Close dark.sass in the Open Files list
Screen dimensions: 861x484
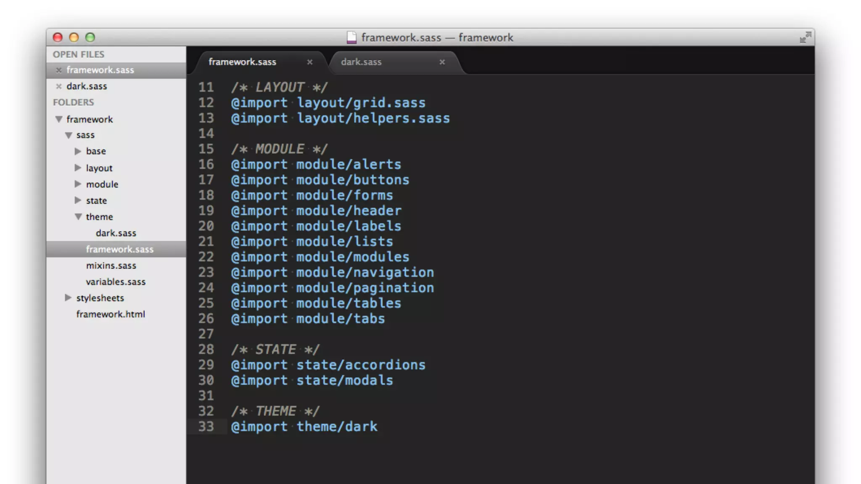(x=59, y=87)
